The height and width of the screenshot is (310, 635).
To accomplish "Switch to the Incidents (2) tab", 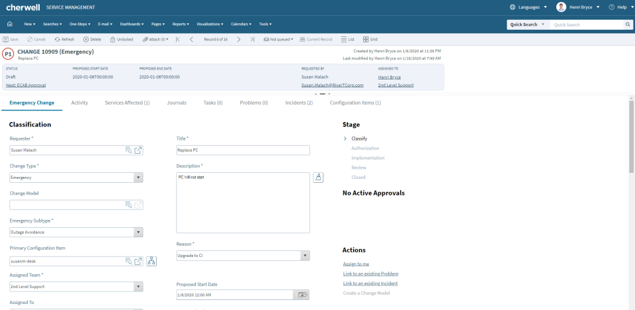I will coord(299,103).
